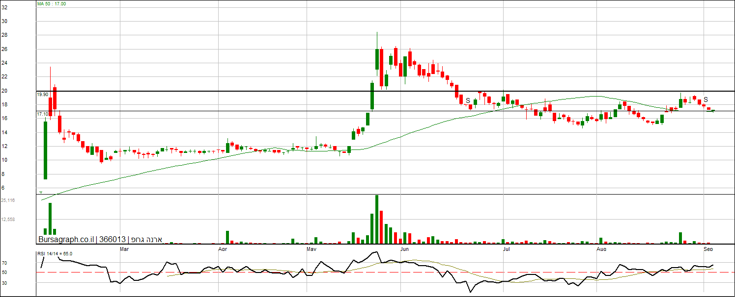Image resolution: width=735 pixels, height=297 pixels.
Task: Select the 25,116 volume axis label
Action: (8, 200)
